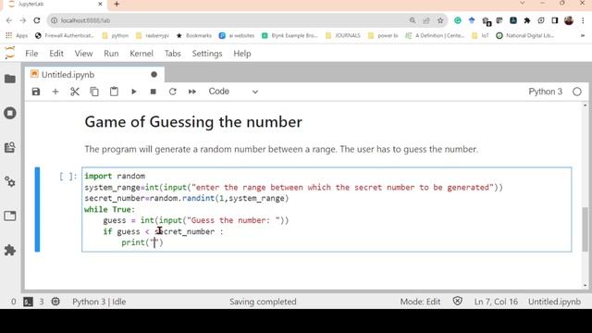
Task: Open the power bi bookmarks folder
Action: point(383,35)
